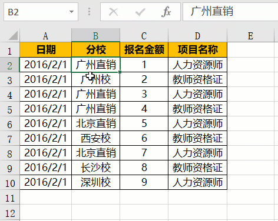Select row 5 header
Viewport: 278px width, 221px height.
(x=10, y=109)
